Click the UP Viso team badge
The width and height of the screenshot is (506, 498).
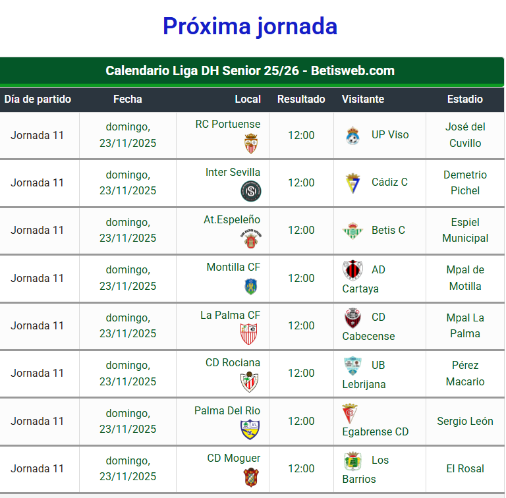point(352,135)
